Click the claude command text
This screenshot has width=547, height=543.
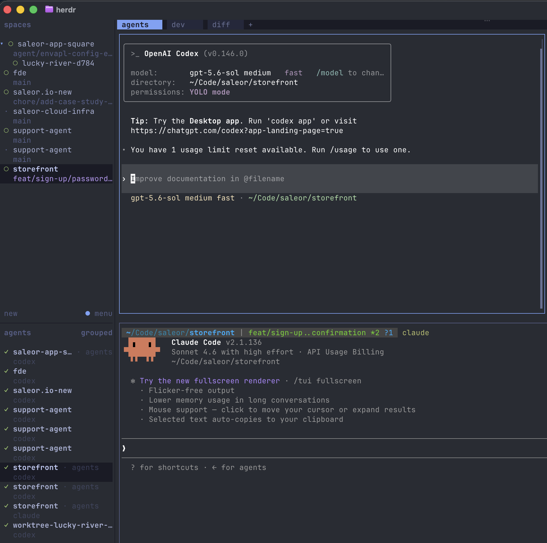pyautogui.click(x=416, y=333)
